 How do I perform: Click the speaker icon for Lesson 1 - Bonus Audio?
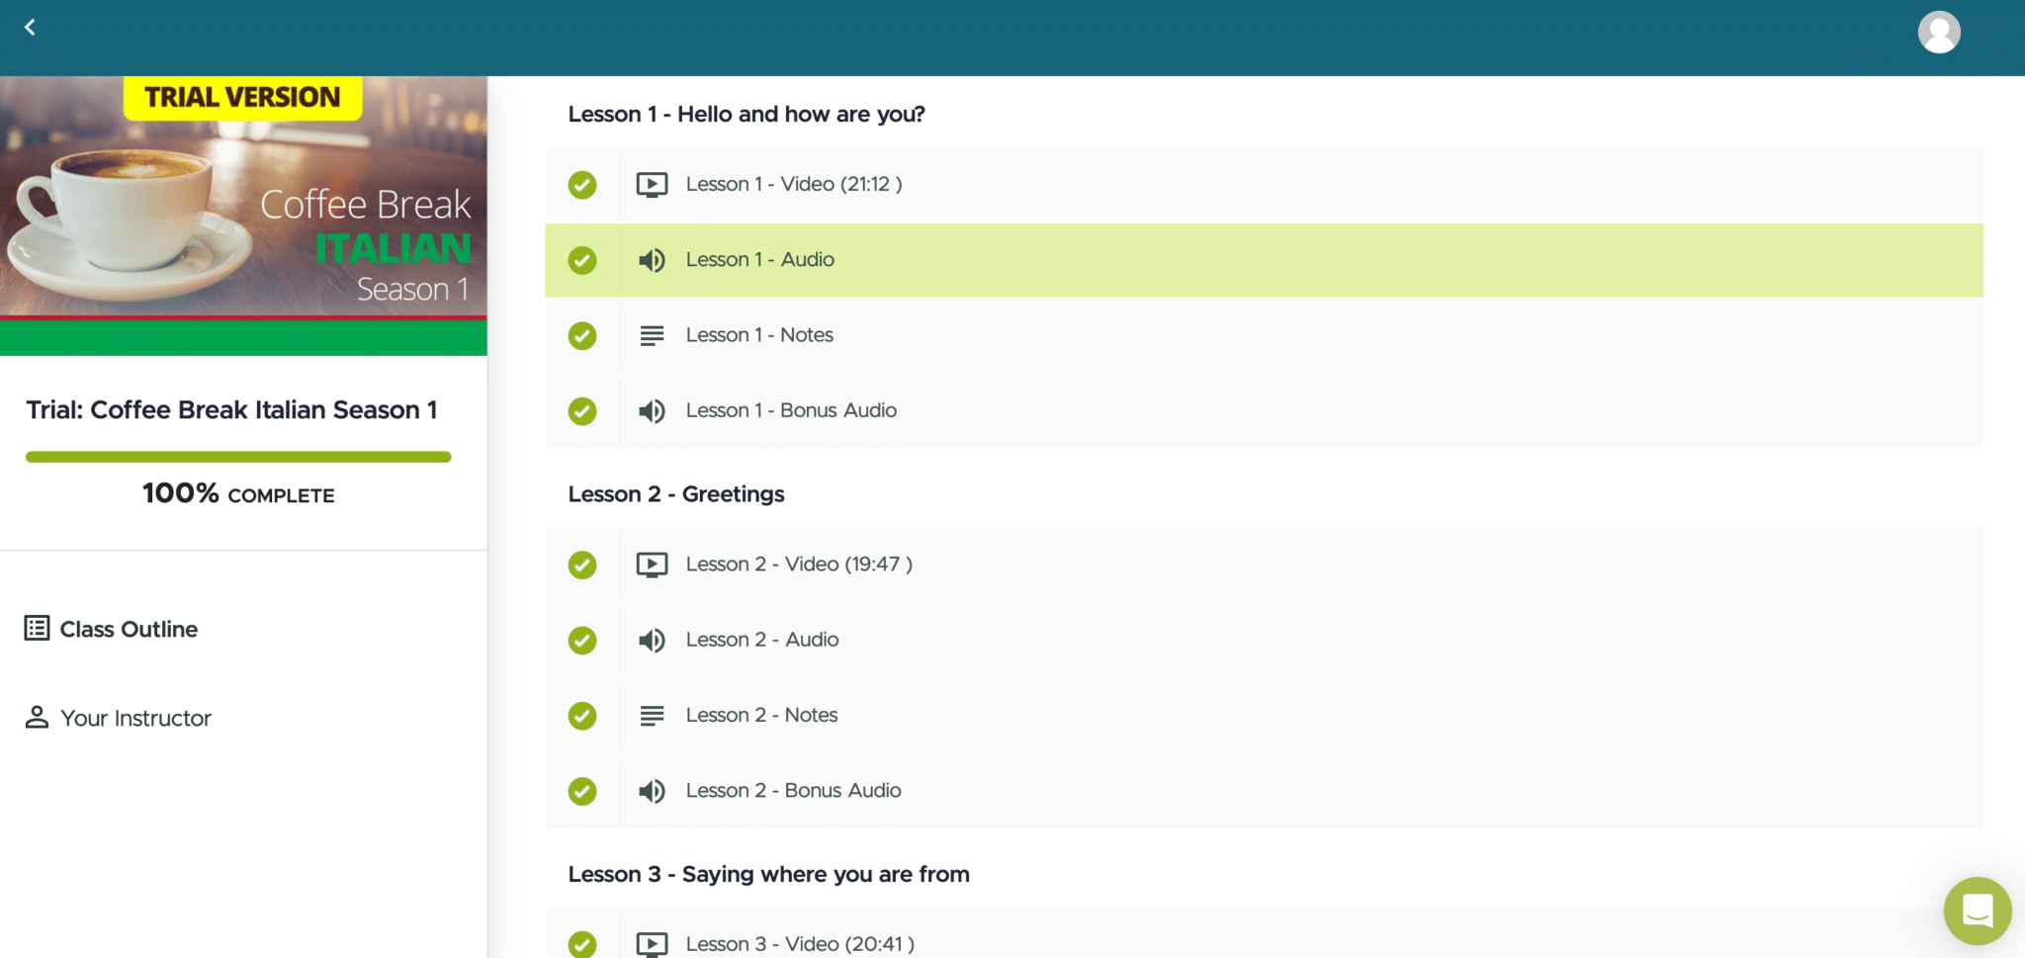(653, 411)
